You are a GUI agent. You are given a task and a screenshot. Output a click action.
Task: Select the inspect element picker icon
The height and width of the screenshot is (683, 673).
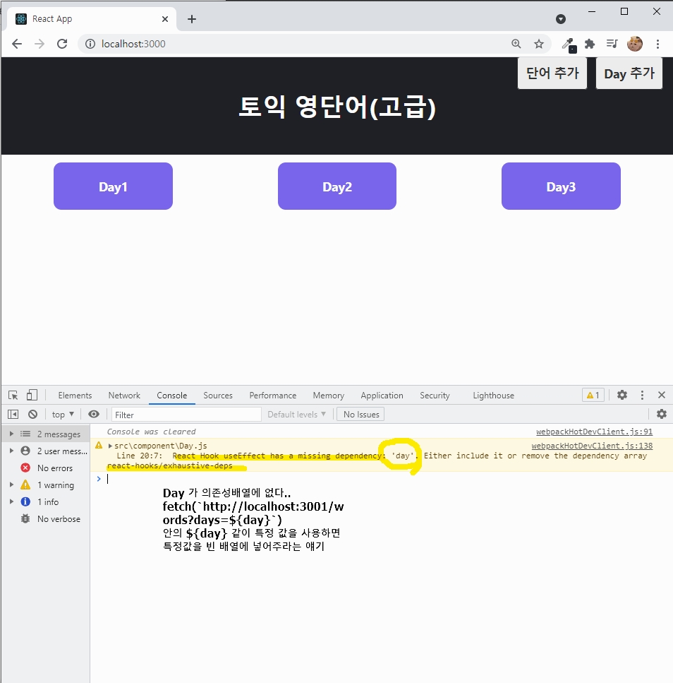point(13,395)
